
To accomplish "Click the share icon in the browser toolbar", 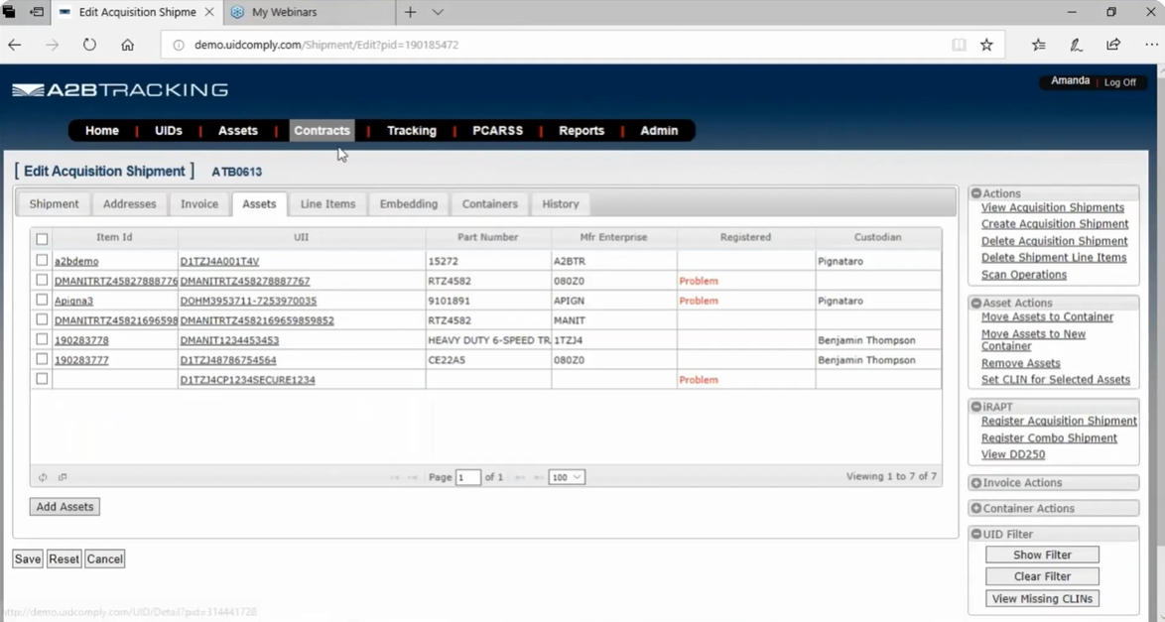I will 1112,45.
